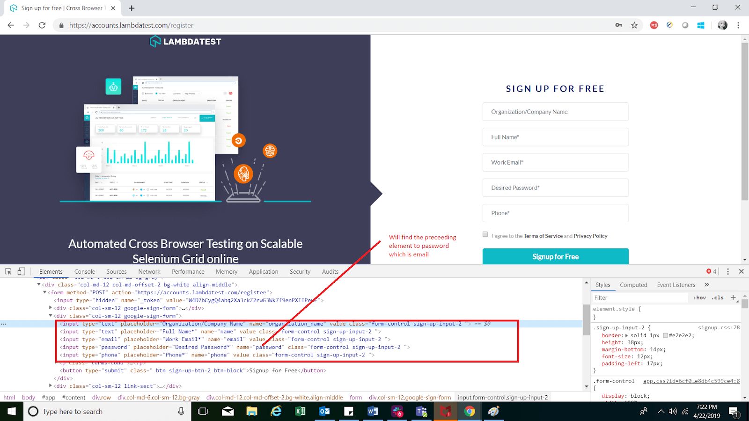Screen dimensions: 749x421
Task: Open the Chrome three-dot menu
Action: tap(738, 25)
